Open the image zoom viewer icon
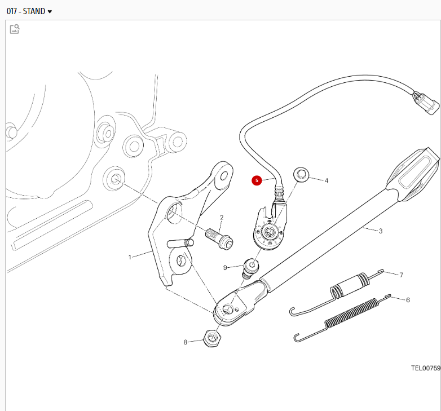 point(15,29)
